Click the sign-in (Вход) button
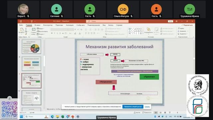 (x=170, y=21)
